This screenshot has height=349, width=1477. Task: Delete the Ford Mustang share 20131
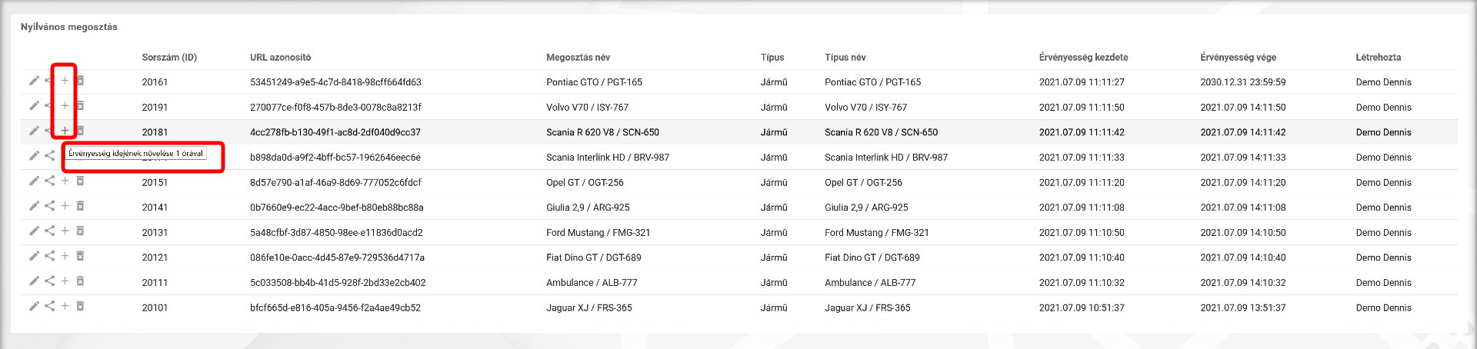[80, 231]
